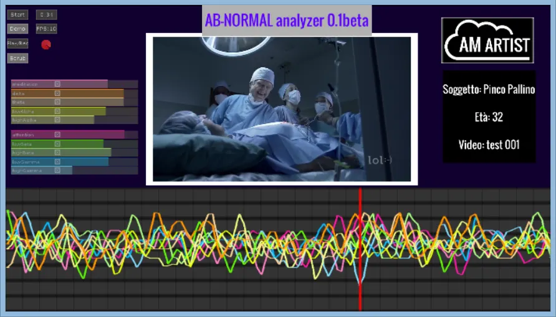Viewport: 556px width, 317px height.
Task: Toggle the Play/Rec button
Action: tap(17, 44)
